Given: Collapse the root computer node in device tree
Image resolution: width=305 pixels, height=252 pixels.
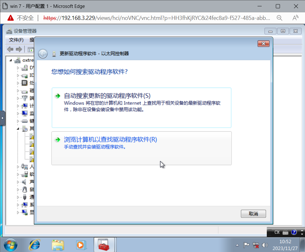Looking at the screenshot, I should (11, 60).
